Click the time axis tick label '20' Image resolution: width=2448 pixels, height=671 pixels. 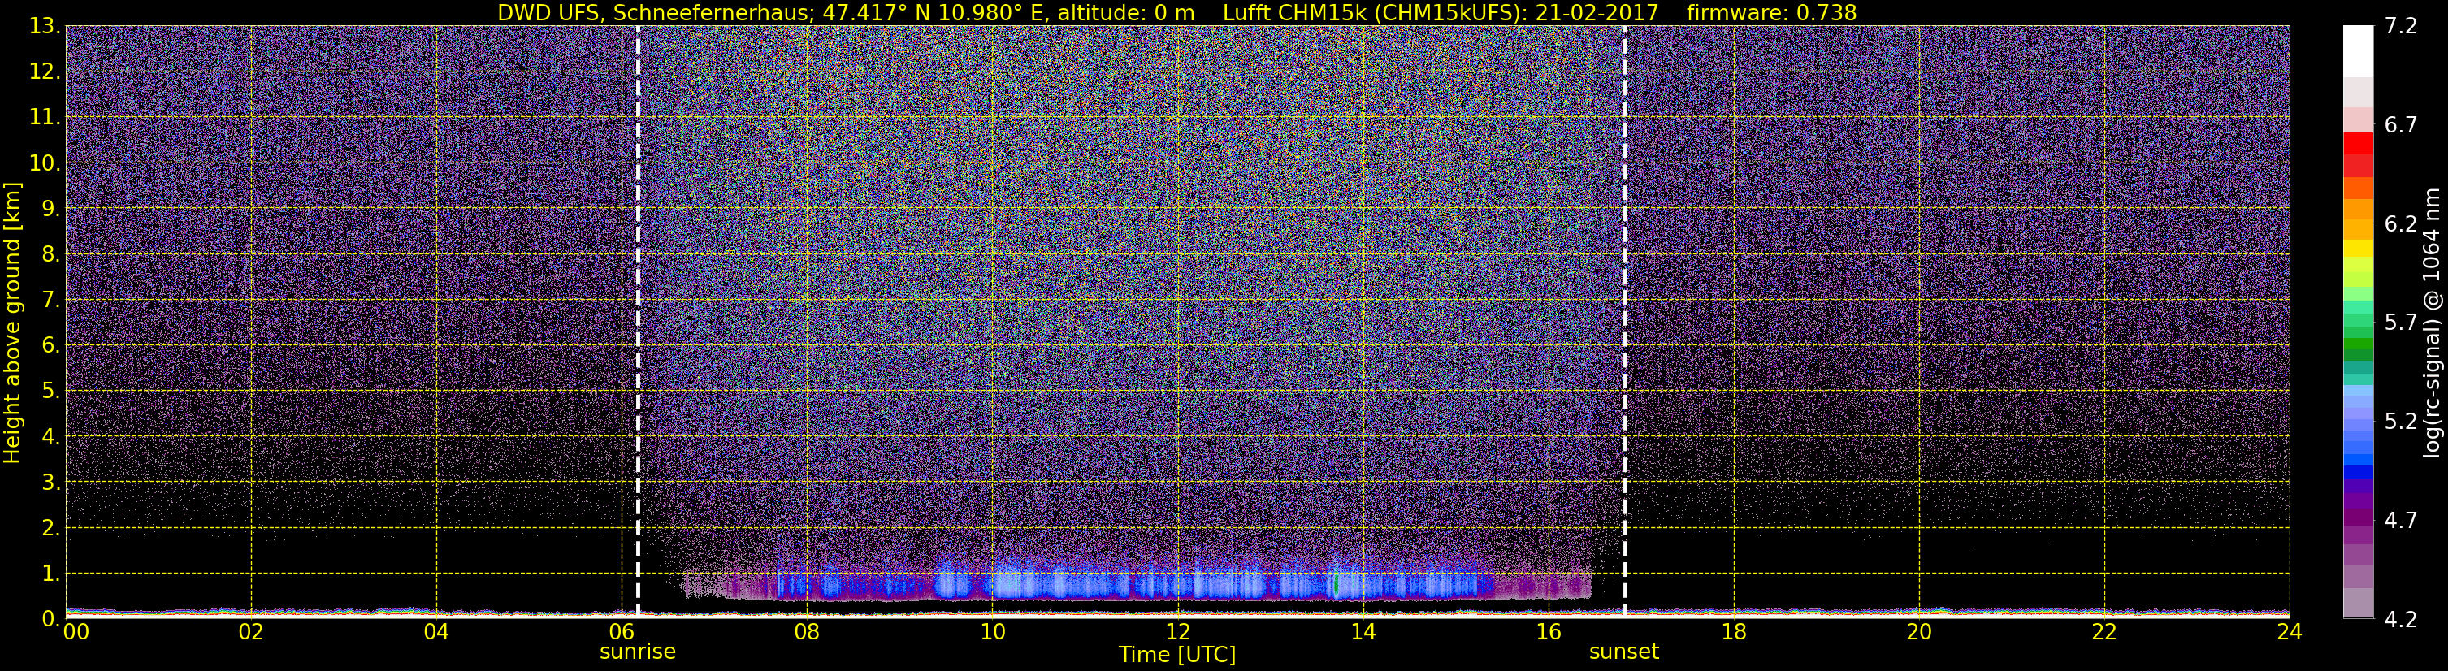(1919, 632)
